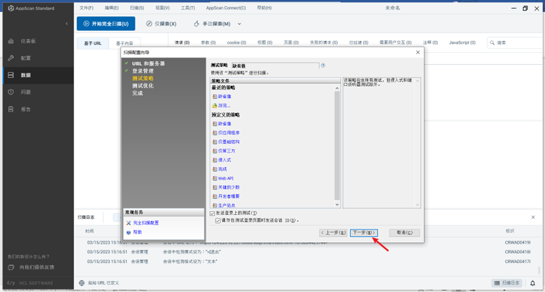Select the 数据 data icon in sidebar
The image size is (545, 292).
point(11,75)
